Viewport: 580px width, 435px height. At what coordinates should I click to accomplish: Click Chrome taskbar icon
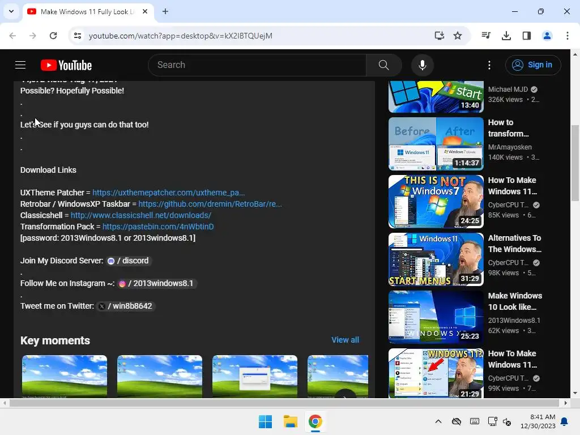[315, 421]
